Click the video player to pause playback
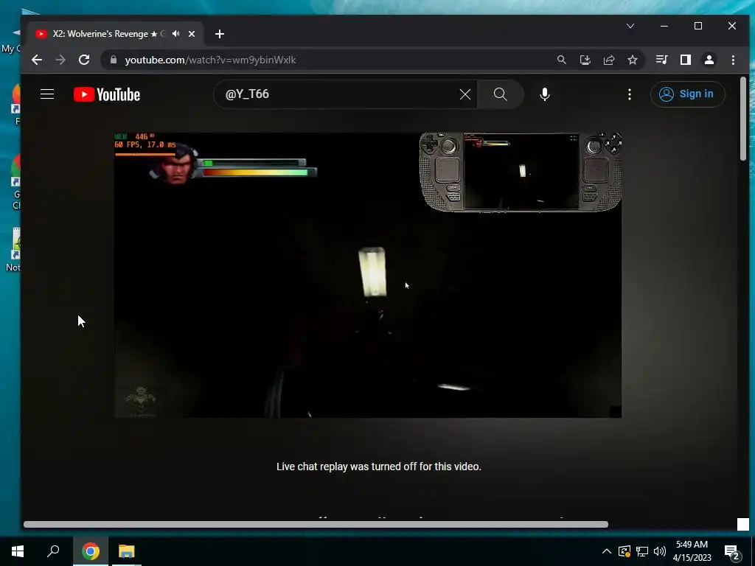The width and height of the screenshot is (755, 566). coord(368,276)
